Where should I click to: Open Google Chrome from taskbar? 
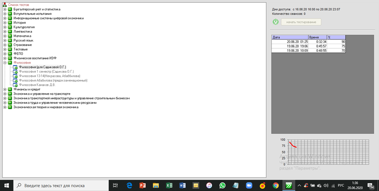tap(275, 186)
